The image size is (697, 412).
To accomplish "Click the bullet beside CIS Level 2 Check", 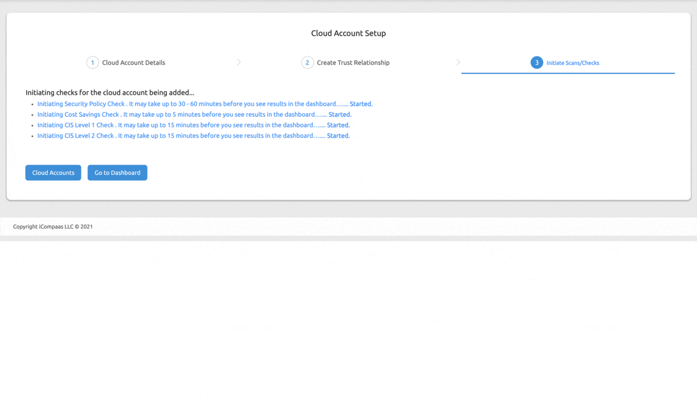I will pyautogui.click(x=32, y=135).
